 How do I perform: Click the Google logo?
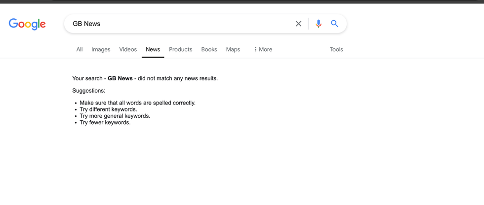pyautogui.click(x=27, y=24)
